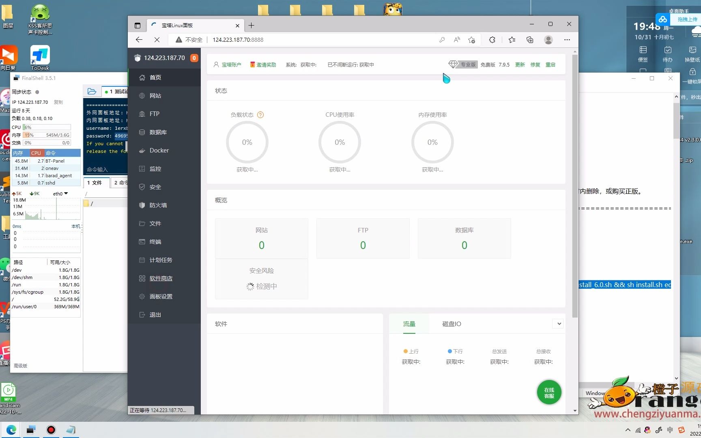Open the folder icon in FinalShell tab bar
Image resolution: width=701 pixels, height=438 pixels.
point(92,92)
